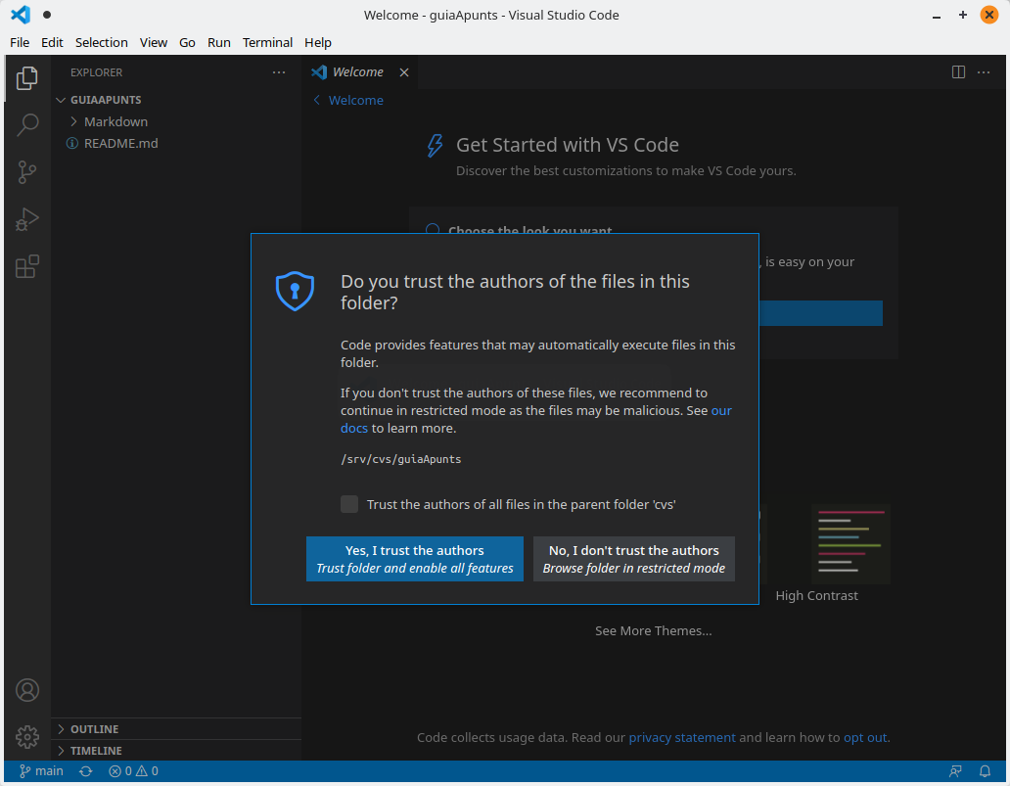Expand the TIMELINE section
1010x786 pixels.
[96, 751]
